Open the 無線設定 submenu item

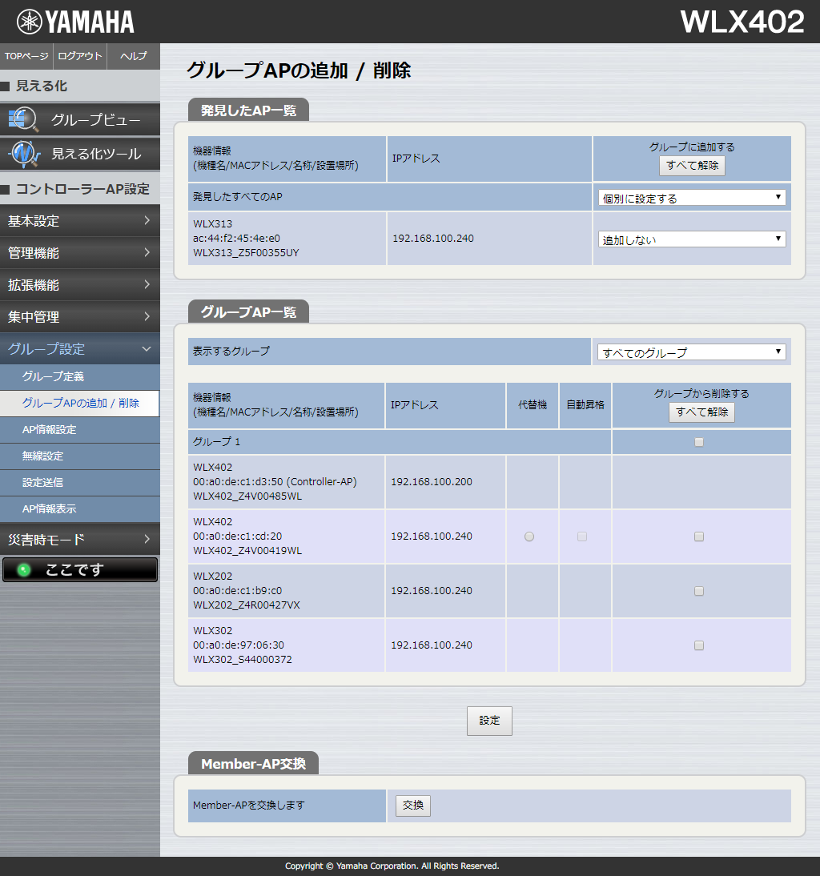(x=43, y=456)
